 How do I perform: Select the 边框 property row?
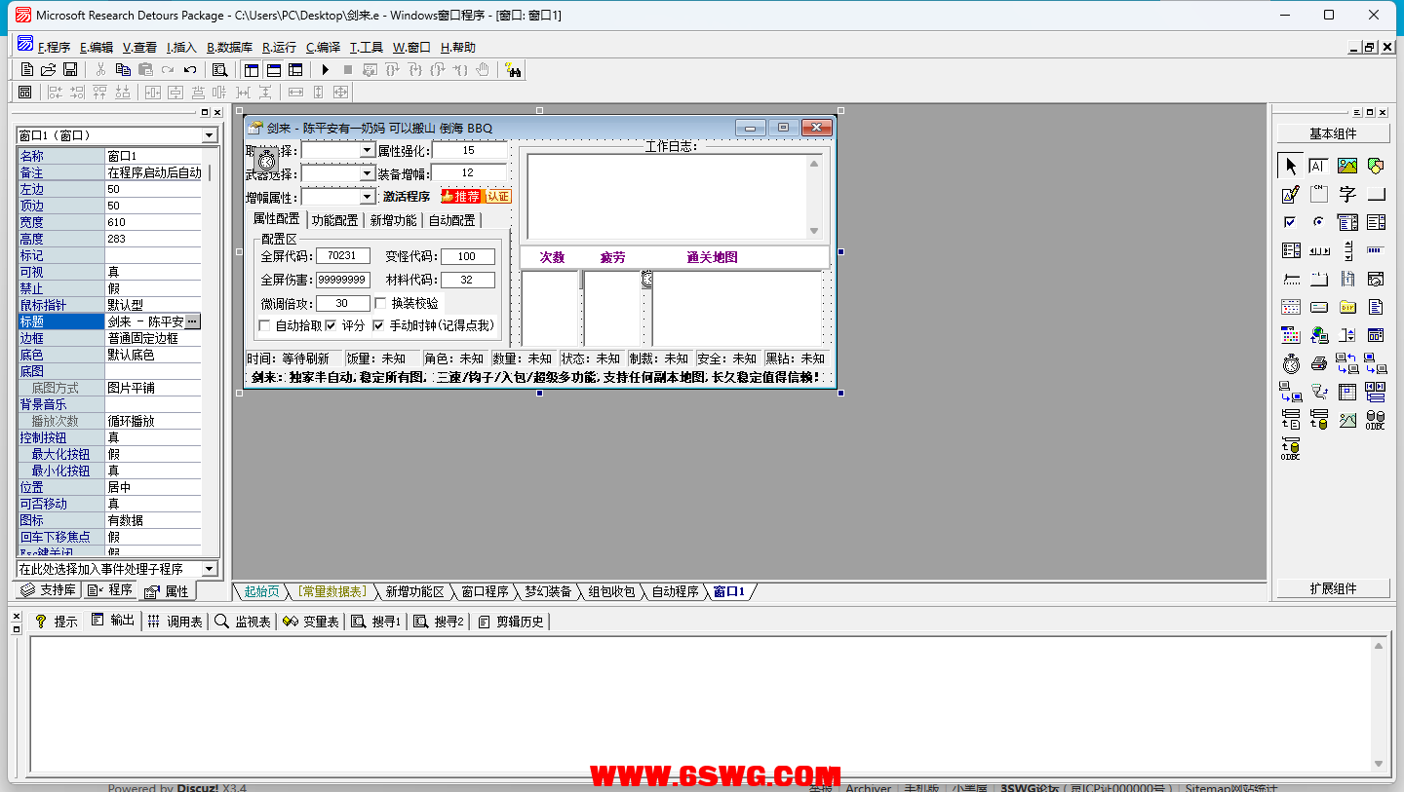click(109, 338)
